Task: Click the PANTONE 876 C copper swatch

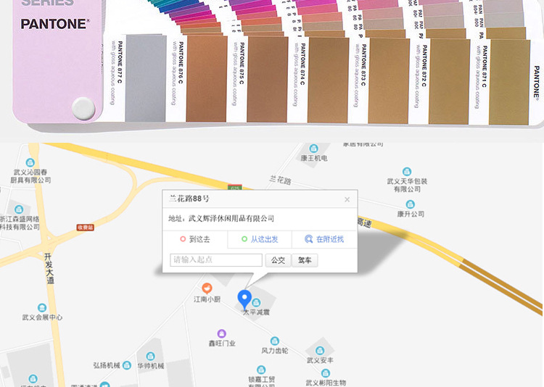Action: pos(207,79)
